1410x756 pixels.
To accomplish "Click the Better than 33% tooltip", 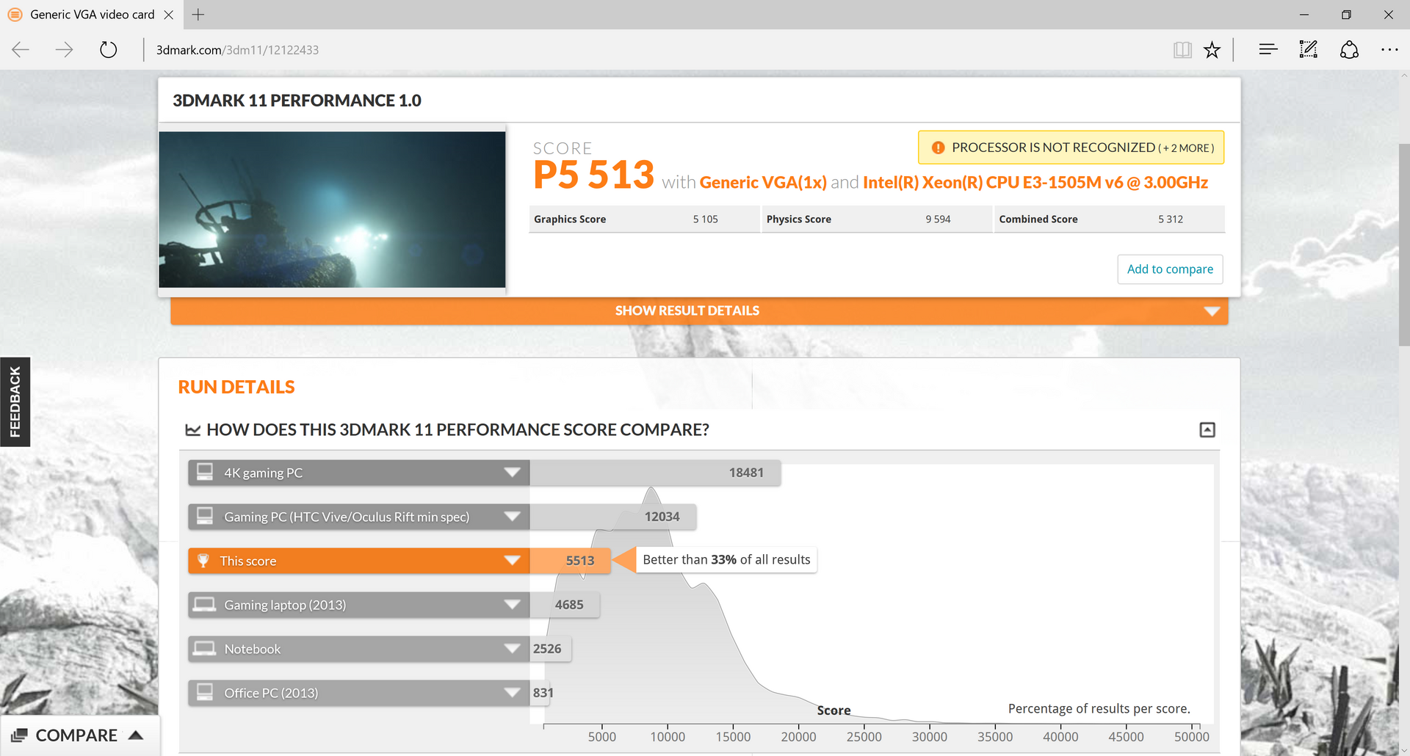I will coord(726,560).
